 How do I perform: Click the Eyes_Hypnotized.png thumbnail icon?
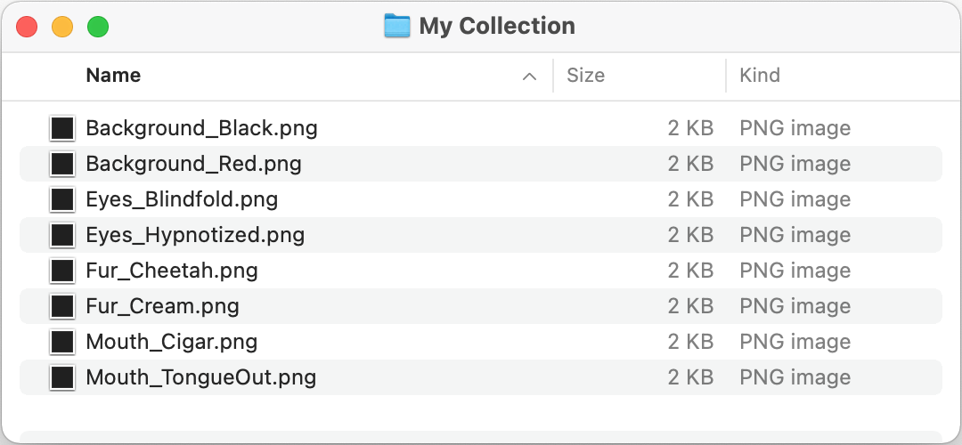(62, 235)
